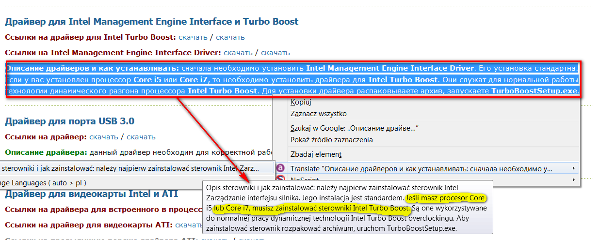This screenshot has width=599, height=240.
Task: Open second скачать link under USB 3.0 driver
Action: [x=141, y=137]
